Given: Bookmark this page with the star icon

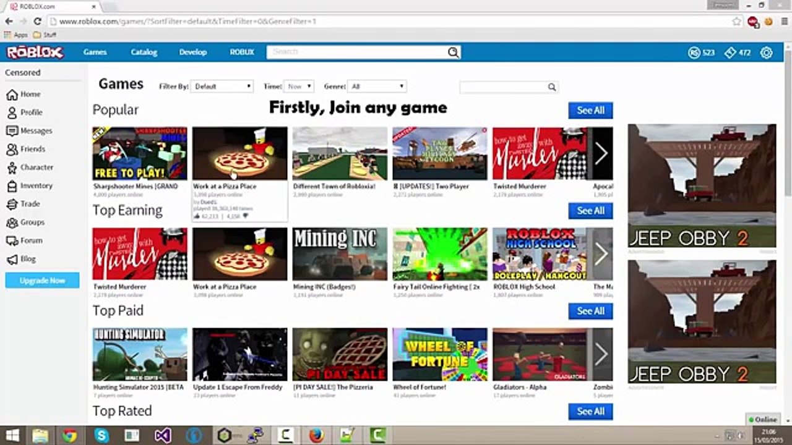Looking at the screenshot, I should point(736,21).
